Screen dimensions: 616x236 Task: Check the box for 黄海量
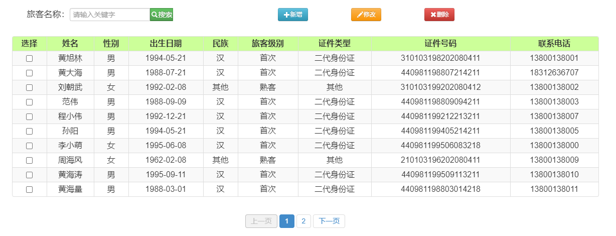[30, 189]
